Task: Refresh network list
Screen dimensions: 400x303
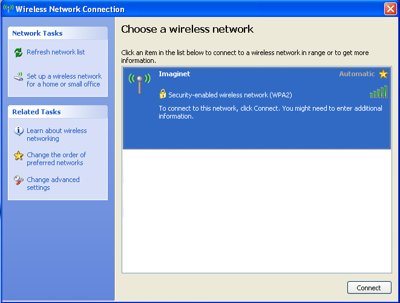Action: click(56, 52)
